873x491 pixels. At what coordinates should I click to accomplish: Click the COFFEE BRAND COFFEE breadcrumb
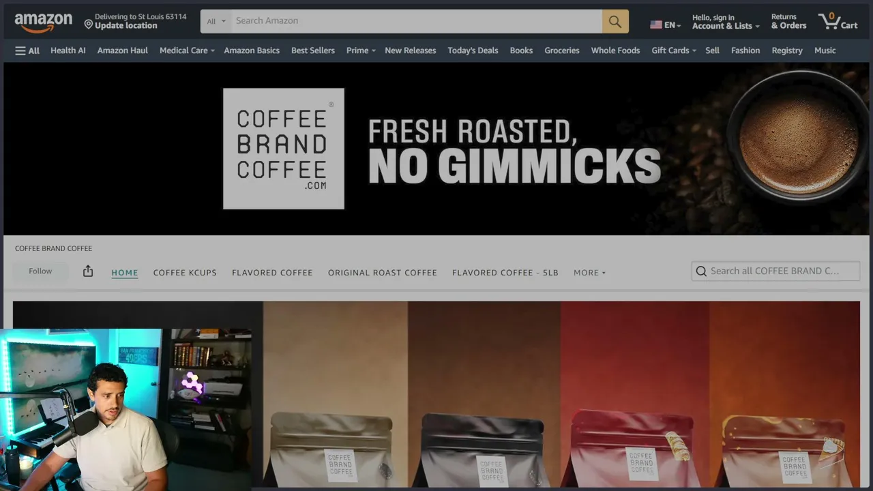point(53,248)
